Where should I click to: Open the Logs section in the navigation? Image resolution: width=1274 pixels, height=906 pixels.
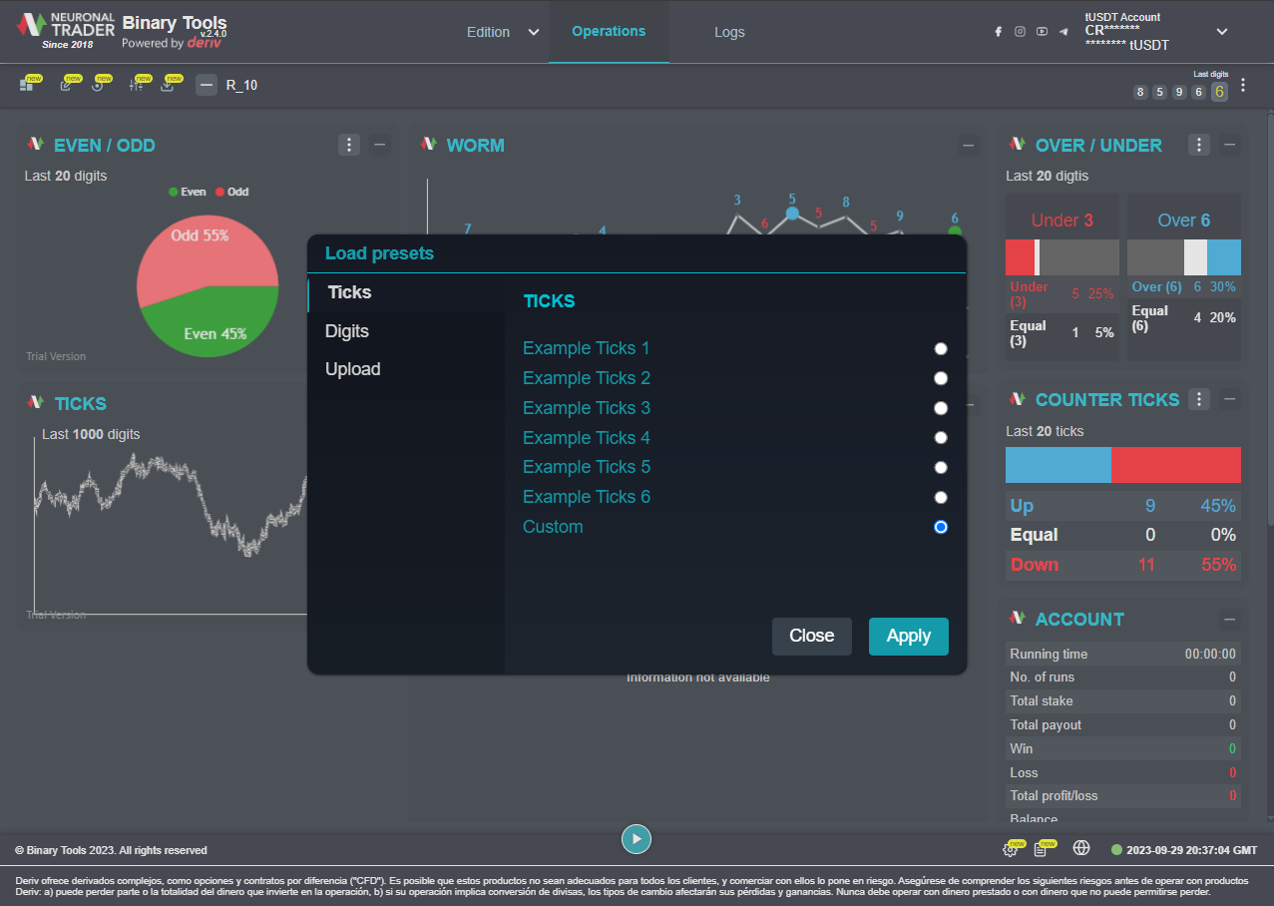point(729,31)
